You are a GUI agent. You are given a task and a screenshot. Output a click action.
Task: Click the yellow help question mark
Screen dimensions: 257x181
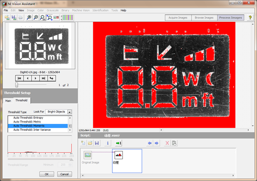tap(250, 17)
